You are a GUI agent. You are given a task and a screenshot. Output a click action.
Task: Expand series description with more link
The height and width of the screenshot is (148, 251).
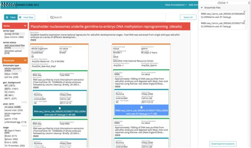point(33,40)
